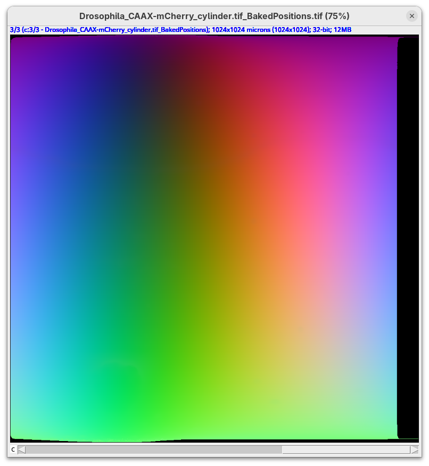Close the BakedPositions image window
The width and height of the screenshot is (429, 466).
point(411,16)
